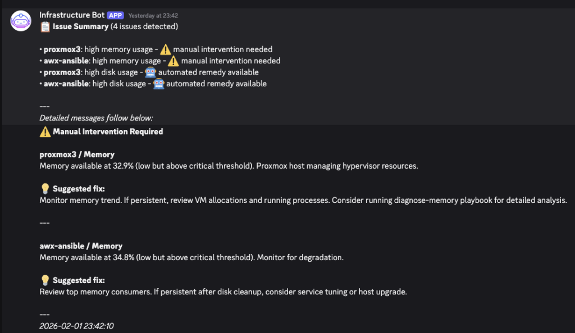
Task: Click the Infrastructure Bot robot avatar
Action: [20, 21]
